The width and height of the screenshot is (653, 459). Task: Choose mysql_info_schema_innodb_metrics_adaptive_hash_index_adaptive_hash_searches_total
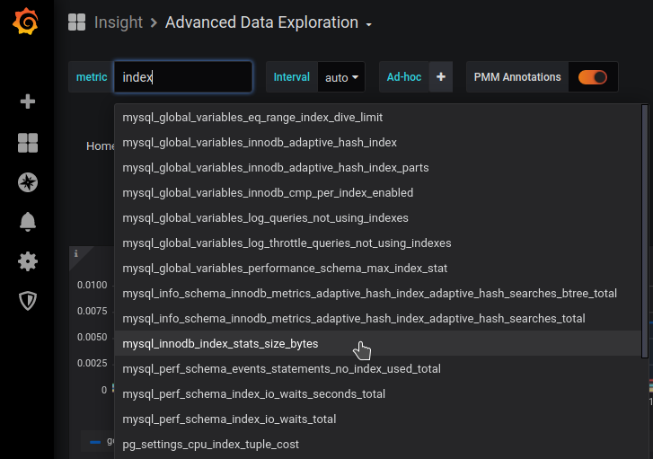click(378, 318)
